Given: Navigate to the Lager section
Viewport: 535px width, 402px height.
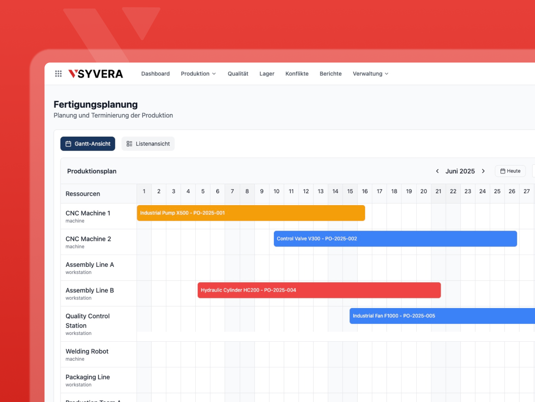Looking at the screenshot, I should [x=267, y=74].
